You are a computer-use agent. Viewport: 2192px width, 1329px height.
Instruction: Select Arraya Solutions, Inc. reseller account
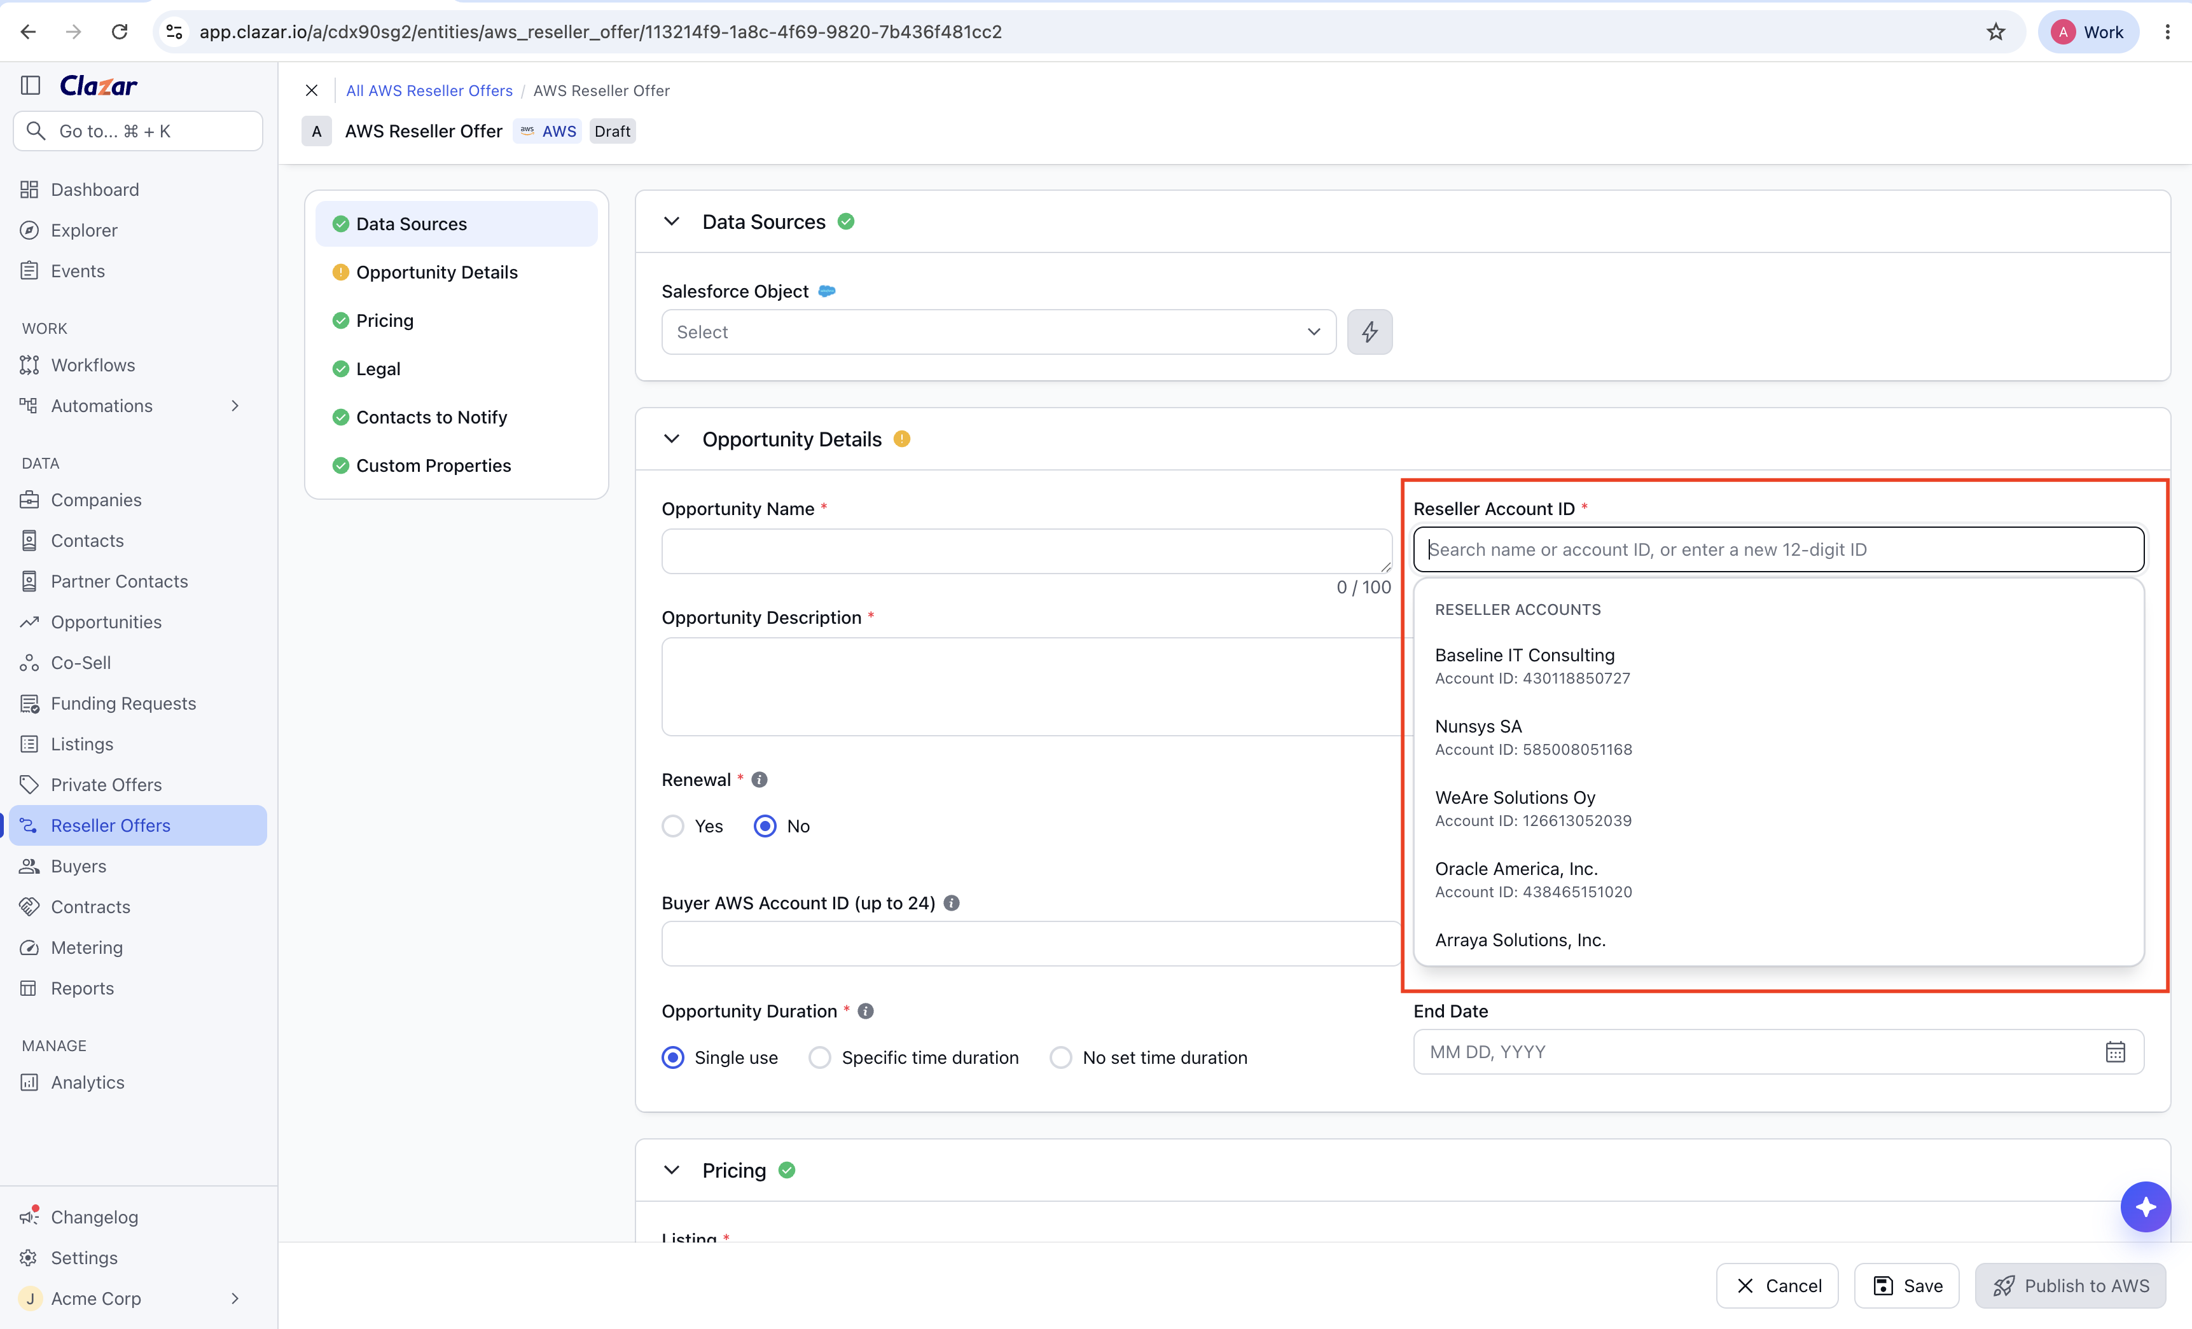(x=1779, y=940)
